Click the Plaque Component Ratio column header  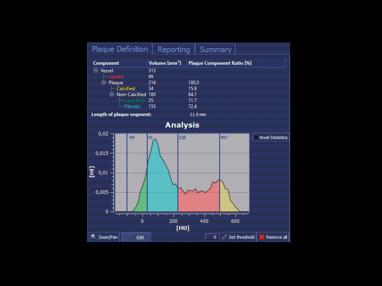pyautogui.click(x=220, y=63)
